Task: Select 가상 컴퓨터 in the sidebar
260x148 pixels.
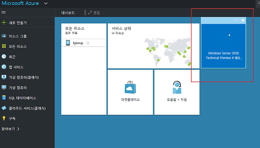Action: click(18, 88)
